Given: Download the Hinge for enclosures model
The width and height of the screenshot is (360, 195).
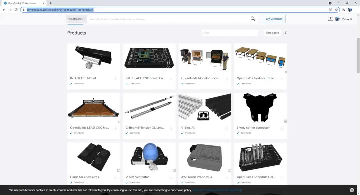Looking at the screenshot, I should (115, 177).
